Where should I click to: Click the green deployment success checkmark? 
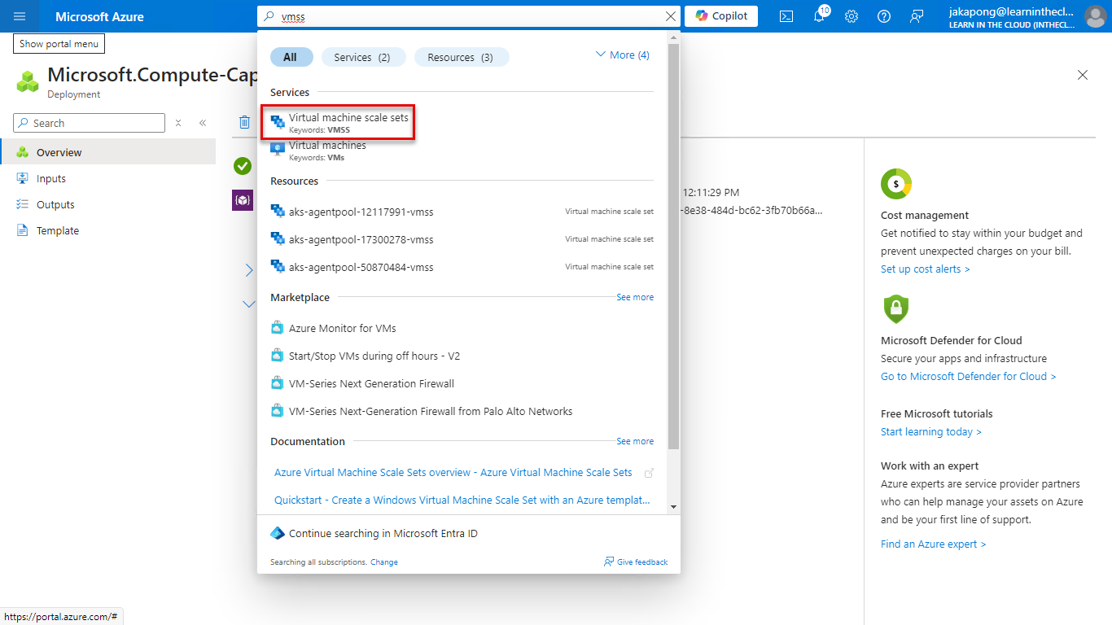click(243, 166)
